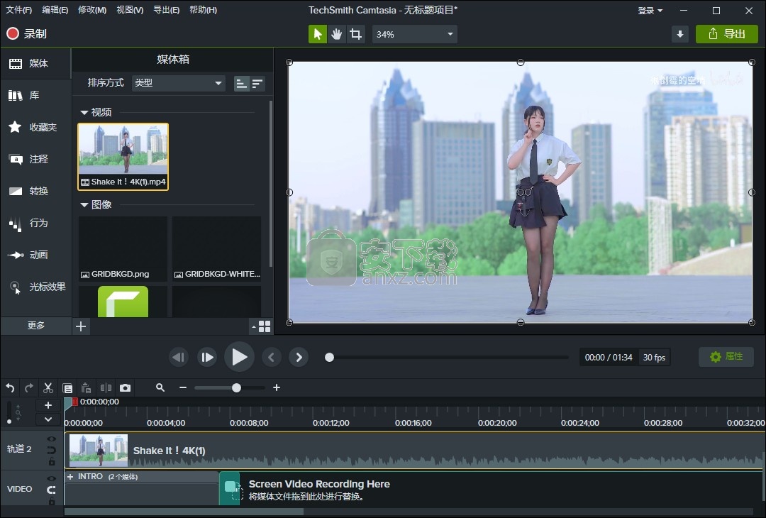Open the 修改(M) menu
Viewport: 766px width, 518px height.
92,10
